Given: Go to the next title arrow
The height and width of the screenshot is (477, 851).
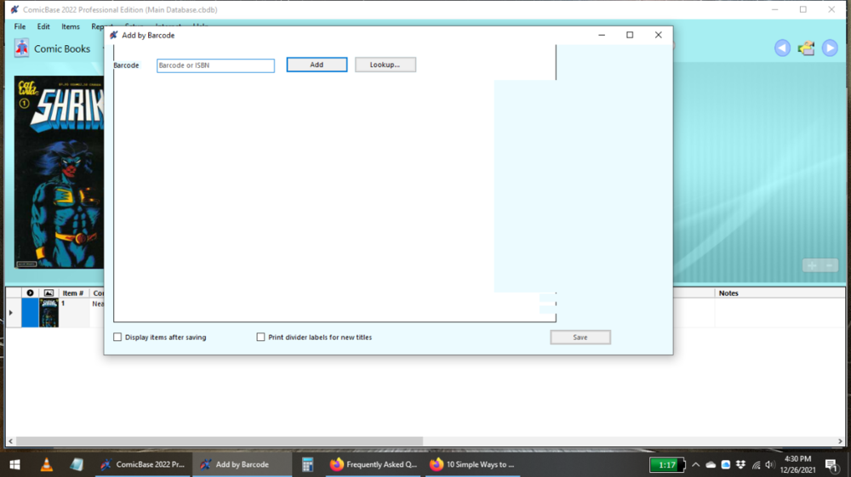Looking at the screenshot, I should pyautogui.click(x=830, y=48).
